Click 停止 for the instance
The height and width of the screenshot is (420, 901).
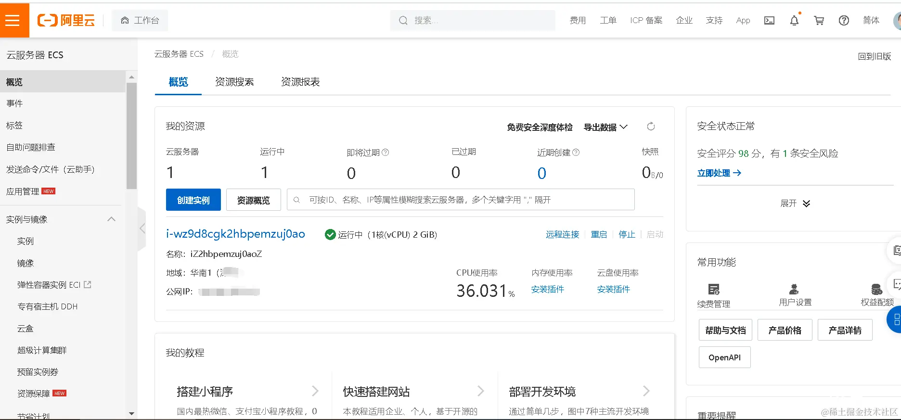pos(627,234)
